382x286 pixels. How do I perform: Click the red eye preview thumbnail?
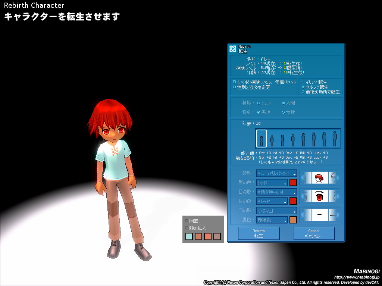[x=320, y=196]
